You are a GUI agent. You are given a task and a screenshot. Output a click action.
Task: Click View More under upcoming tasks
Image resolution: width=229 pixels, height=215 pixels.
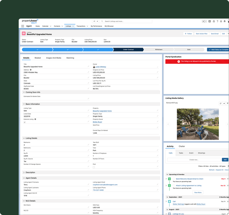[198, 193]
